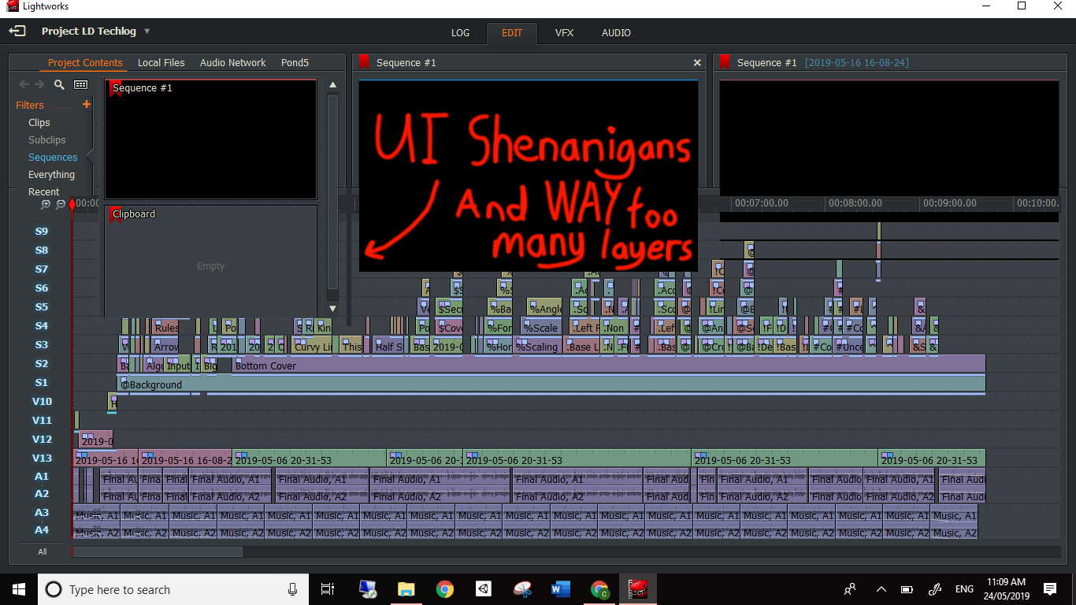Image resolution: width=1076 pixels, height=605 pixels.
Task: Open the Local Files tab
Action: pos(161,63)
